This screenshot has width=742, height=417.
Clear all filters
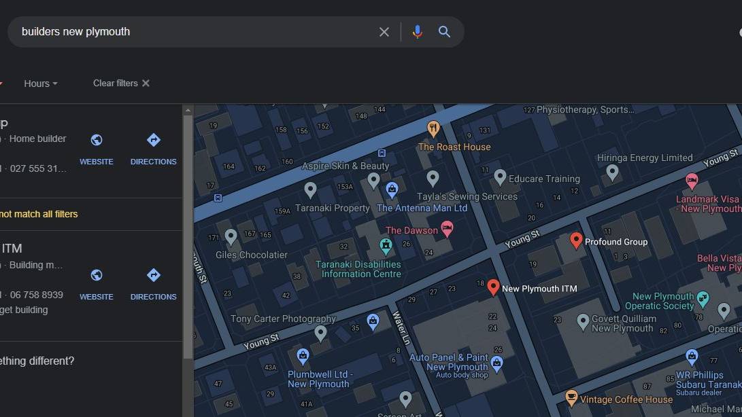[x=121, y=84]
